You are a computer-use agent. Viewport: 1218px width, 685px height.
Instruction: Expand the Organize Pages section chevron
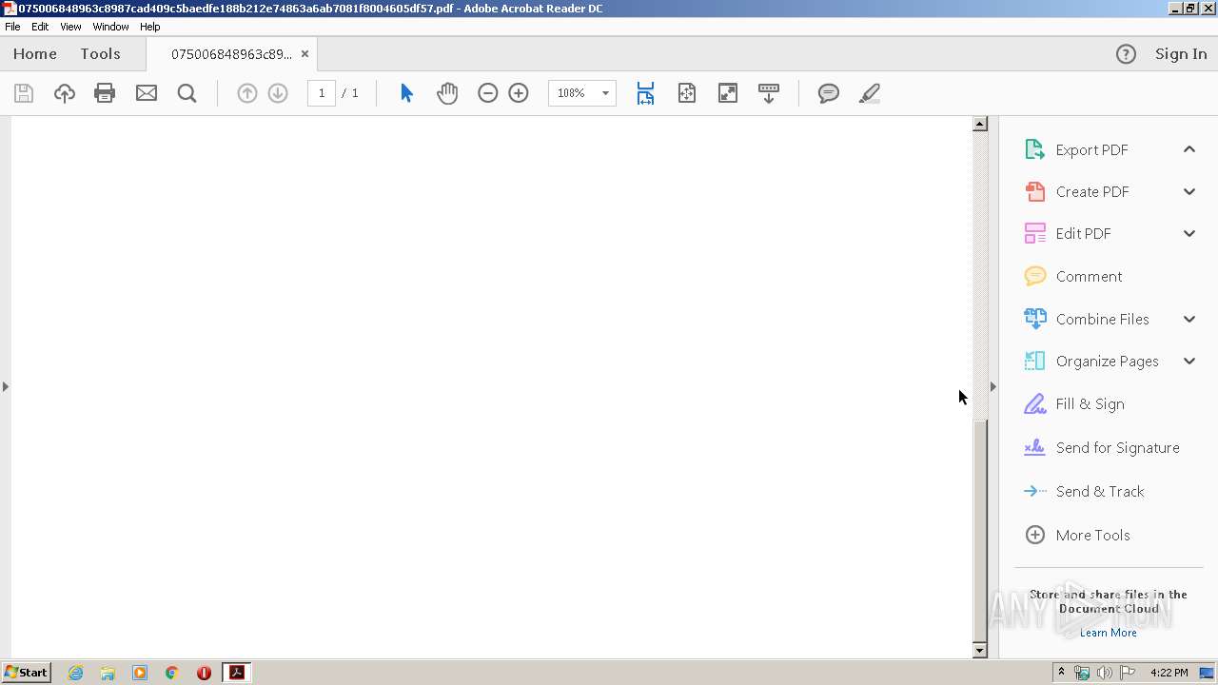click(1189, 361)
